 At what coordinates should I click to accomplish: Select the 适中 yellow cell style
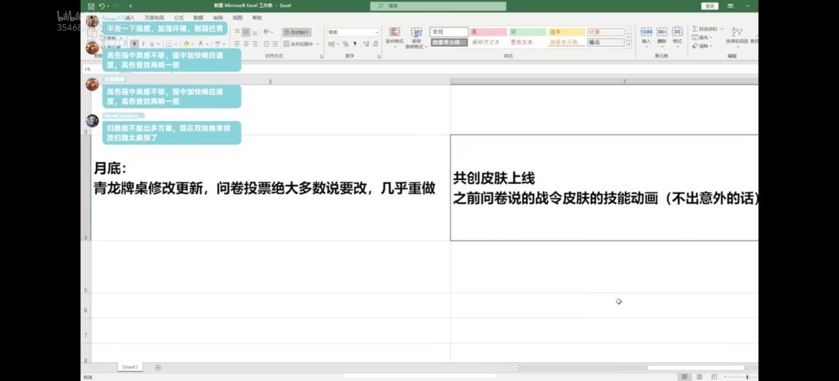(566, 32)
